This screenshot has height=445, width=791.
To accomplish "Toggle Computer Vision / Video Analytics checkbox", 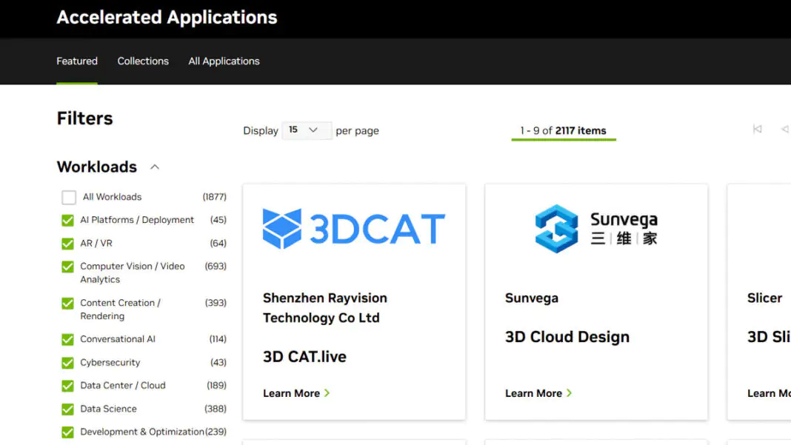I will [68, 267].
